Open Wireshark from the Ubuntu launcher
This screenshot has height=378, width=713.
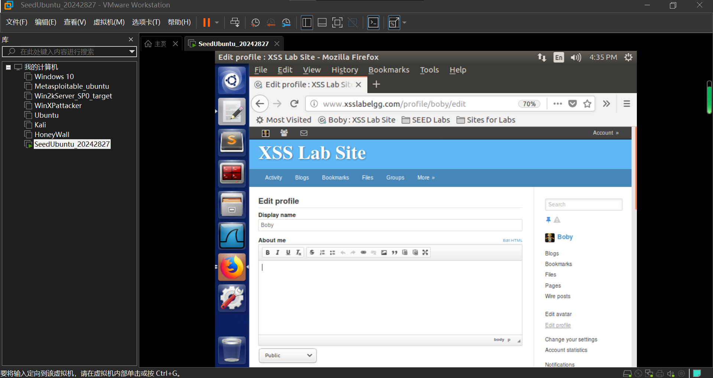pyautogui.click(x=232, y=236)
